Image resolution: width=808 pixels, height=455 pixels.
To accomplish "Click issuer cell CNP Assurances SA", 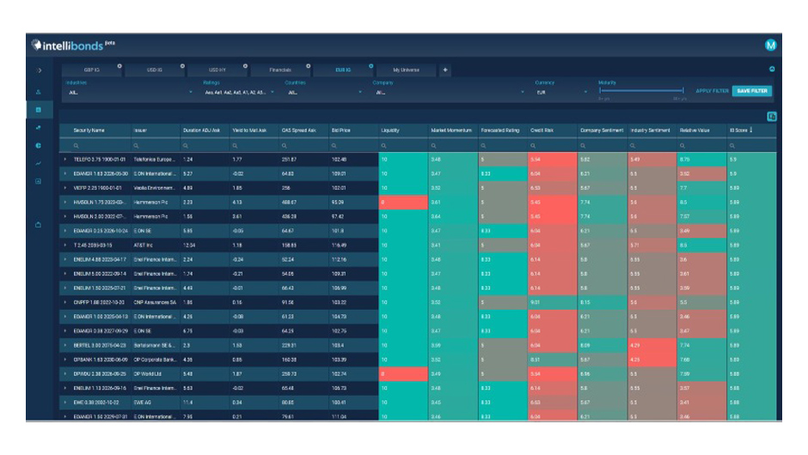I will (155, 303).
